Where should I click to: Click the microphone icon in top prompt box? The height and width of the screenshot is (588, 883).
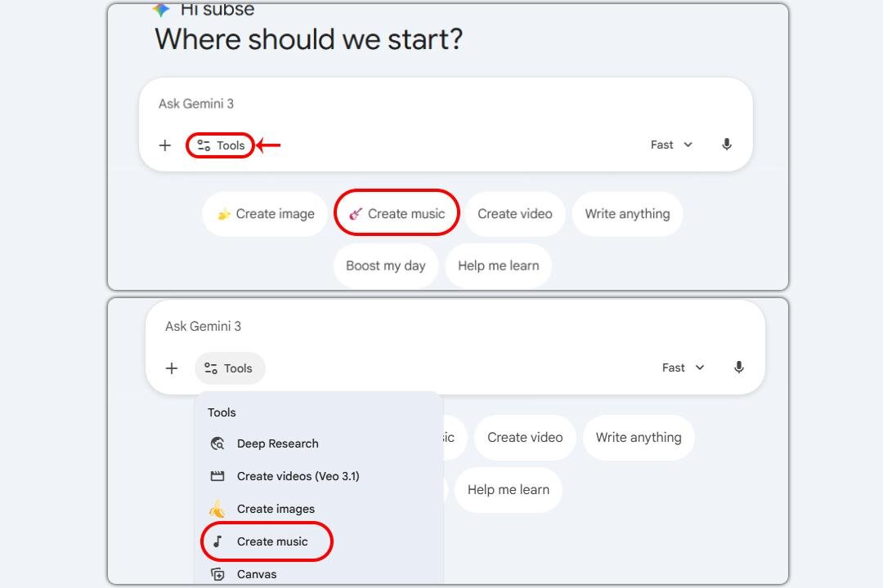[727, 145]
